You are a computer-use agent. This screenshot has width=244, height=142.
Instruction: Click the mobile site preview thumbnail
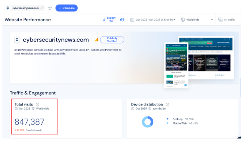tap(176, 65)
